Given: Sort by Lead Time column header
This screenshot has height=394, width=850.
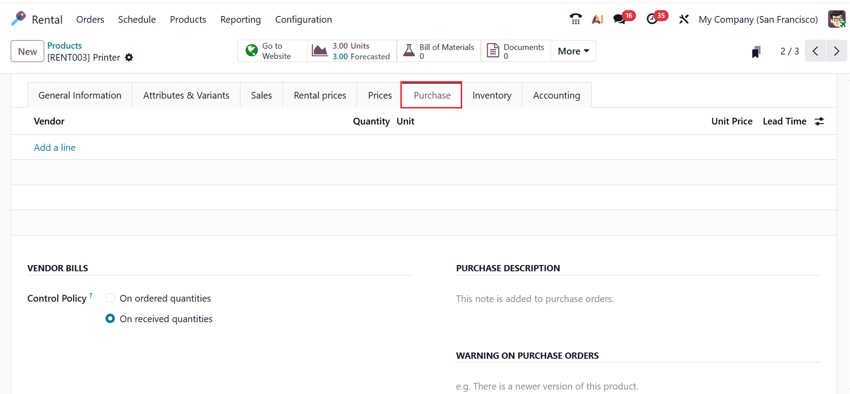Looking at the screenshot, I should click(x=784, y=121).
